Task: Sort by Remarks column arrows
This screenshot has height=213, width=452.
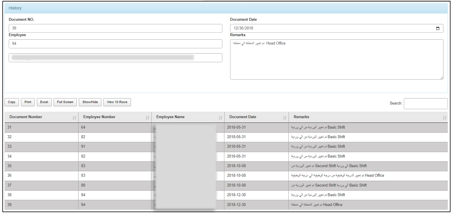Action: pos(445,118)
